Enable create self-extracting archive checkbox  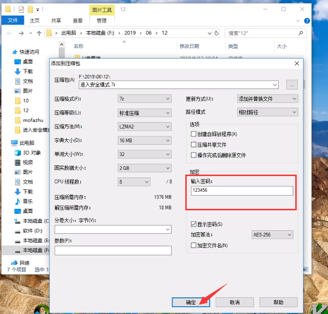[x=194, y=134]
